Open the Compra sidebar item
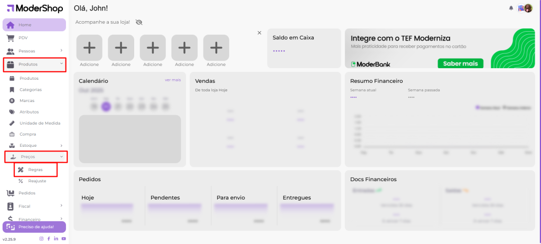The image size is (541, 244). point(27,134)
